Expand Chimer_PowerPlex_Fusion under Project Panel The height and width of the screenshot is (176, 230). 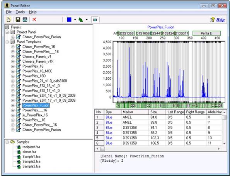click(x=13, y=37)
